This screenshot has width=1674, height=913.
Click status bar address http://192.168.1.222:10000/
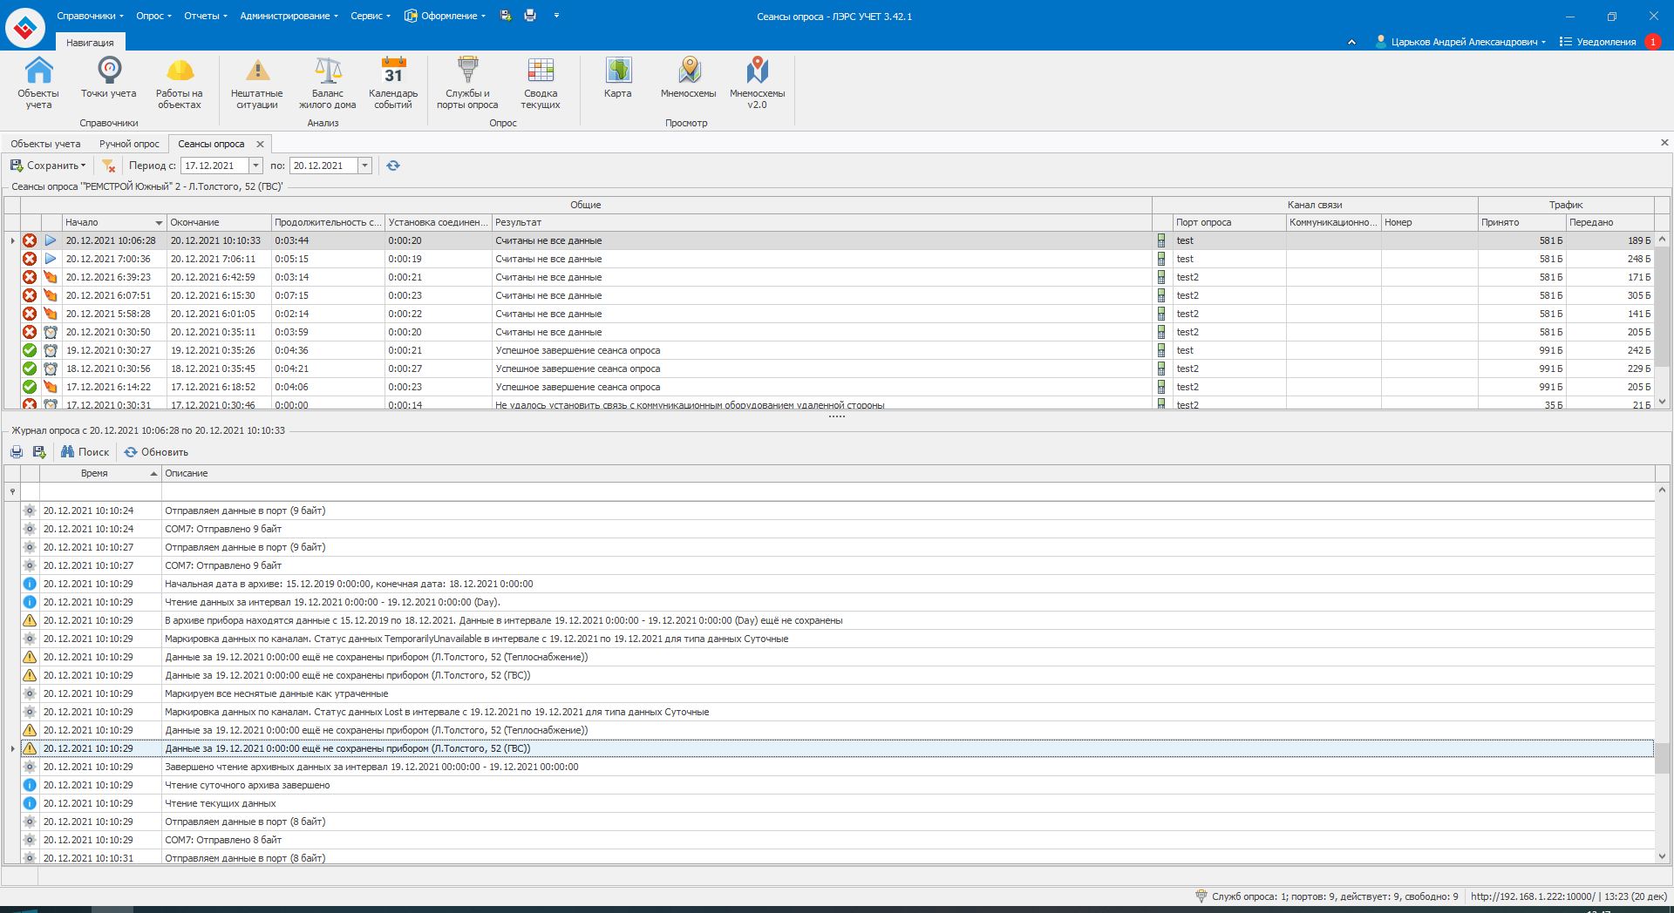click(x=1533, y=896)
